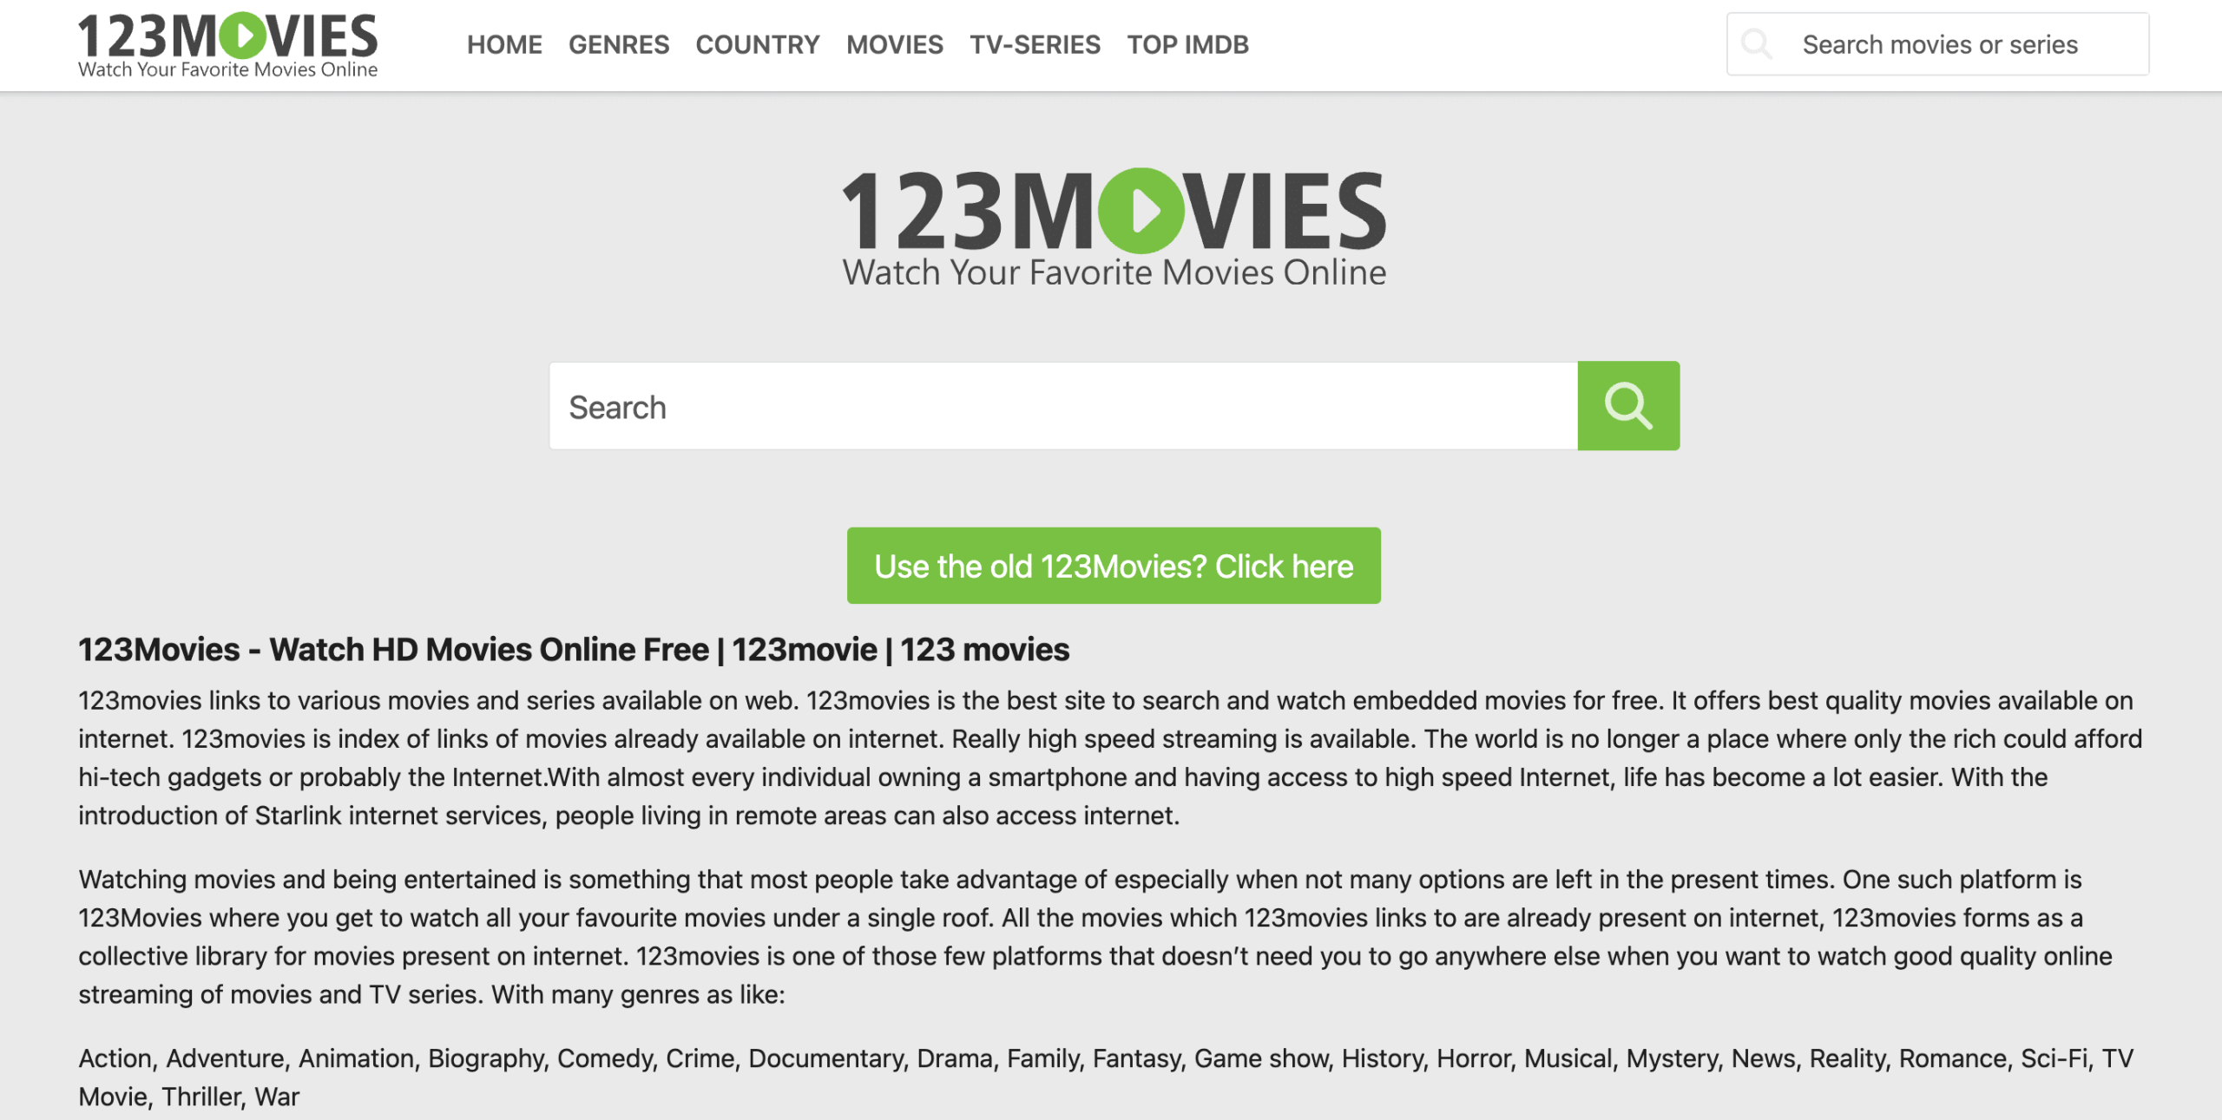This screenshot has height=1120, width=2222.
Task: Go to the MOVIES section
Action: click(895, 44)
